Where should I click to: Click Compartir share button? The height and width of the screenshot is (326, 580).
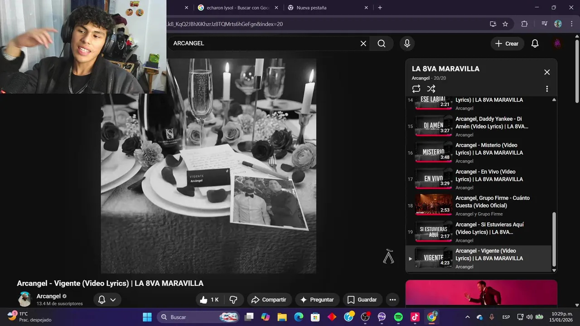coord(269,300)
